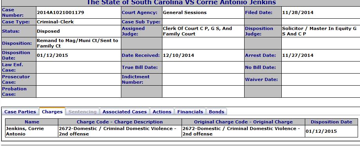This screenshot has width=360, height=146.
Task: Switch to the Actions tab
Action: [x=162, y=112]
